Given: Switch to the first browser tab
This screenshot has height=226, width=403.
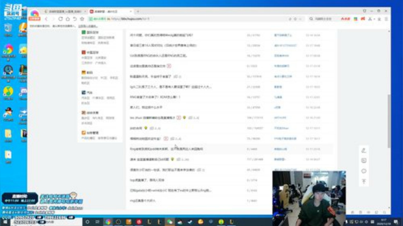Looking at the screenshot, I should pos(64,11).
